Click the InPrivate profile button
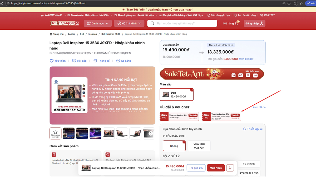The width and height of the screenshot is (316, 177). [x=310, y=3]
